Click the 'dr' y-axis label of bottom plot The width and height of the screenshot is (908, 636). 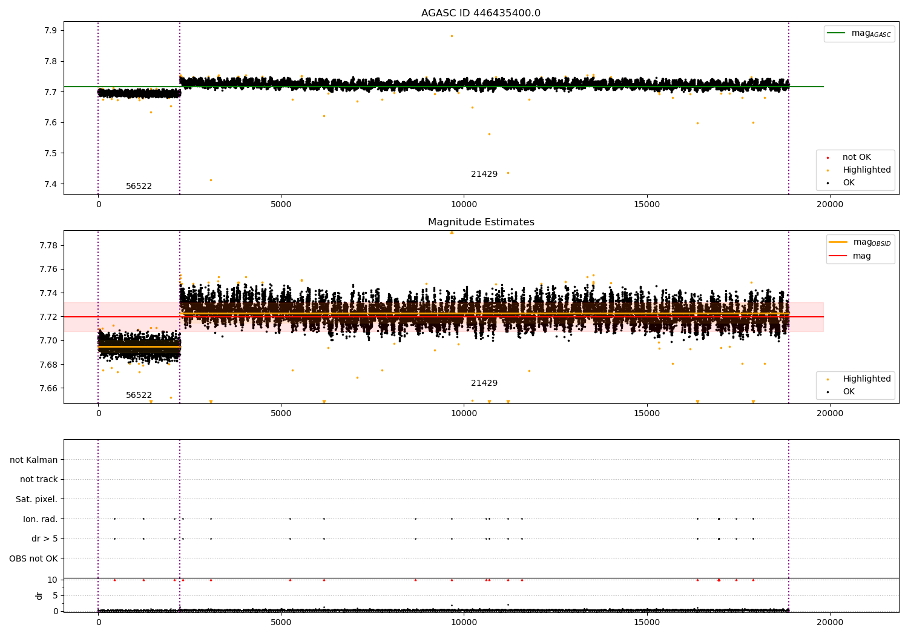(x=39, y=596)
